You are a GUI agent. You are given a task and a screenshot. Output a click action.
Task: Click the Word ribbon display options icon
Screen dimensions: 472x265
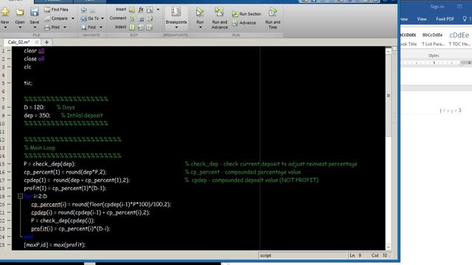459,7
